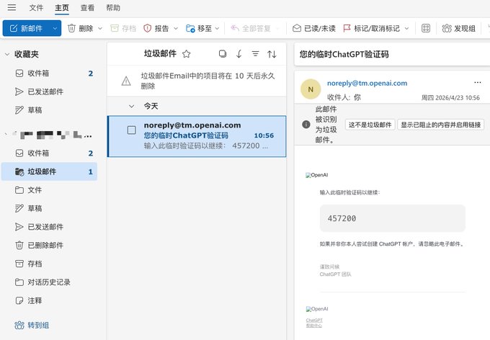The height and width of the screenshot is (340, 490).
Task: Favorite the Junk Email folder with the star
Action: click(187, 54)
